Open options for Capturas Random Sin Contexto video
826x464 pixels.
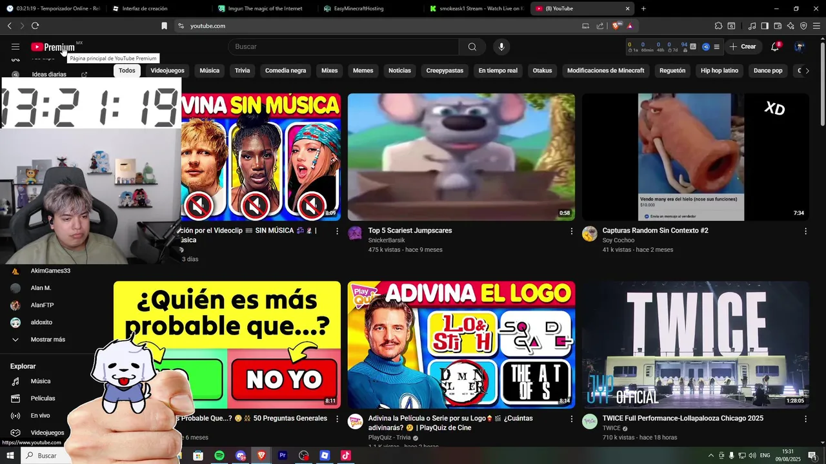tap(805, 231)
